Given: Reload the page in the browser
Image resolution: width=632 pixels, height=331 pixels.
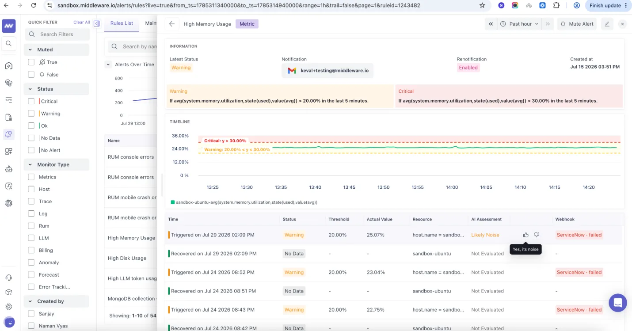Looking at the screenshot, I should pos(34,6).
